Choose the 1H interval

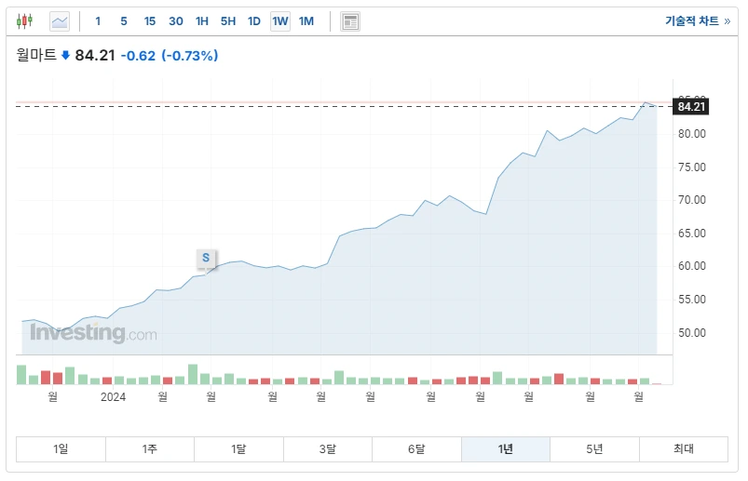coord(202,21)
